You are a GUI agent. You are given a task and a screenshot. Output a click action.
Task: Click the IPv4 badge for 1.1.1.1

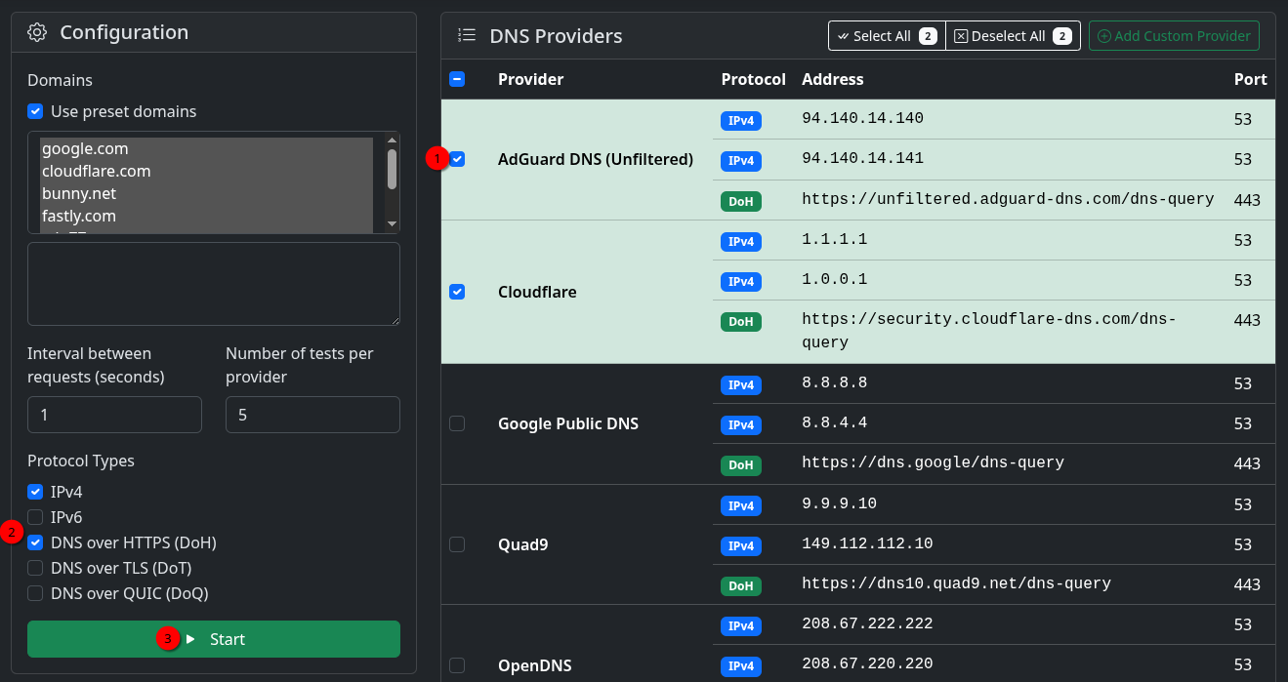(741, 241)
